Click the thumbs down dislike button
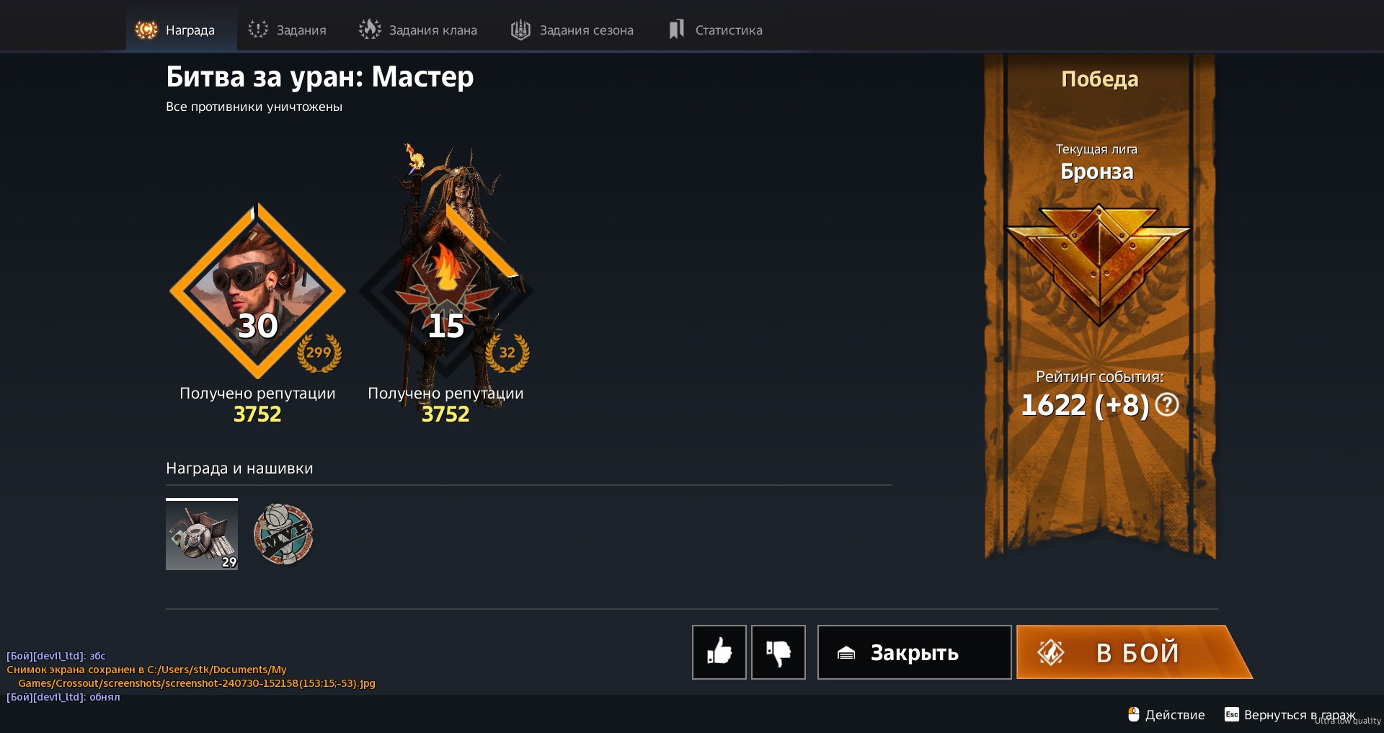Screen dimensions: 1384x733 click(778, 652)
